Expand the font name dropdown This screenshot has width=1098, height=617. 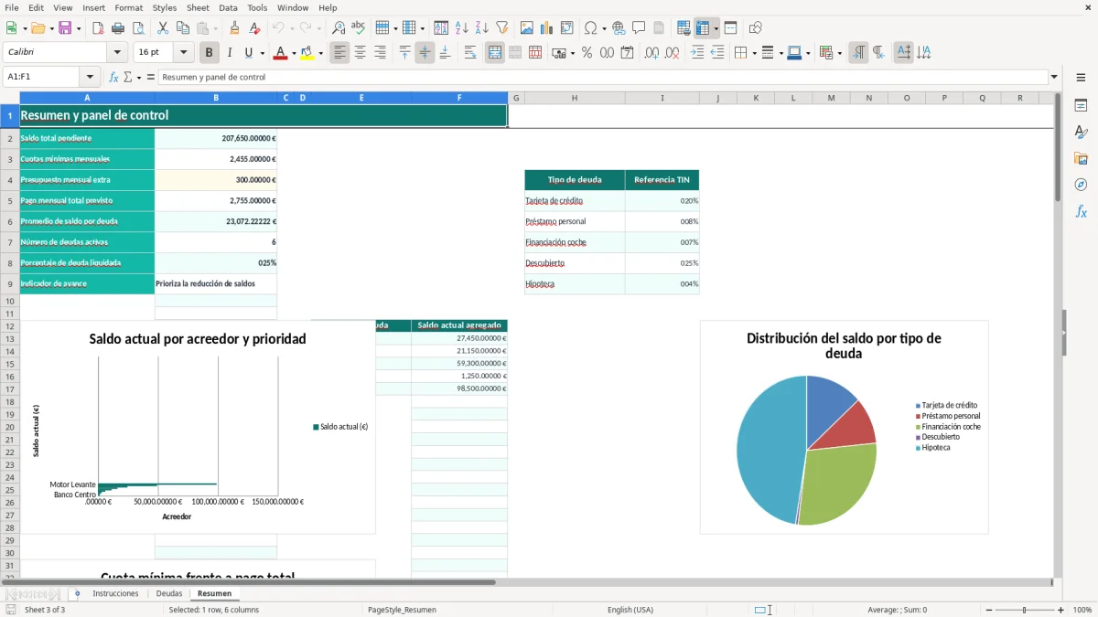point(117,53)
